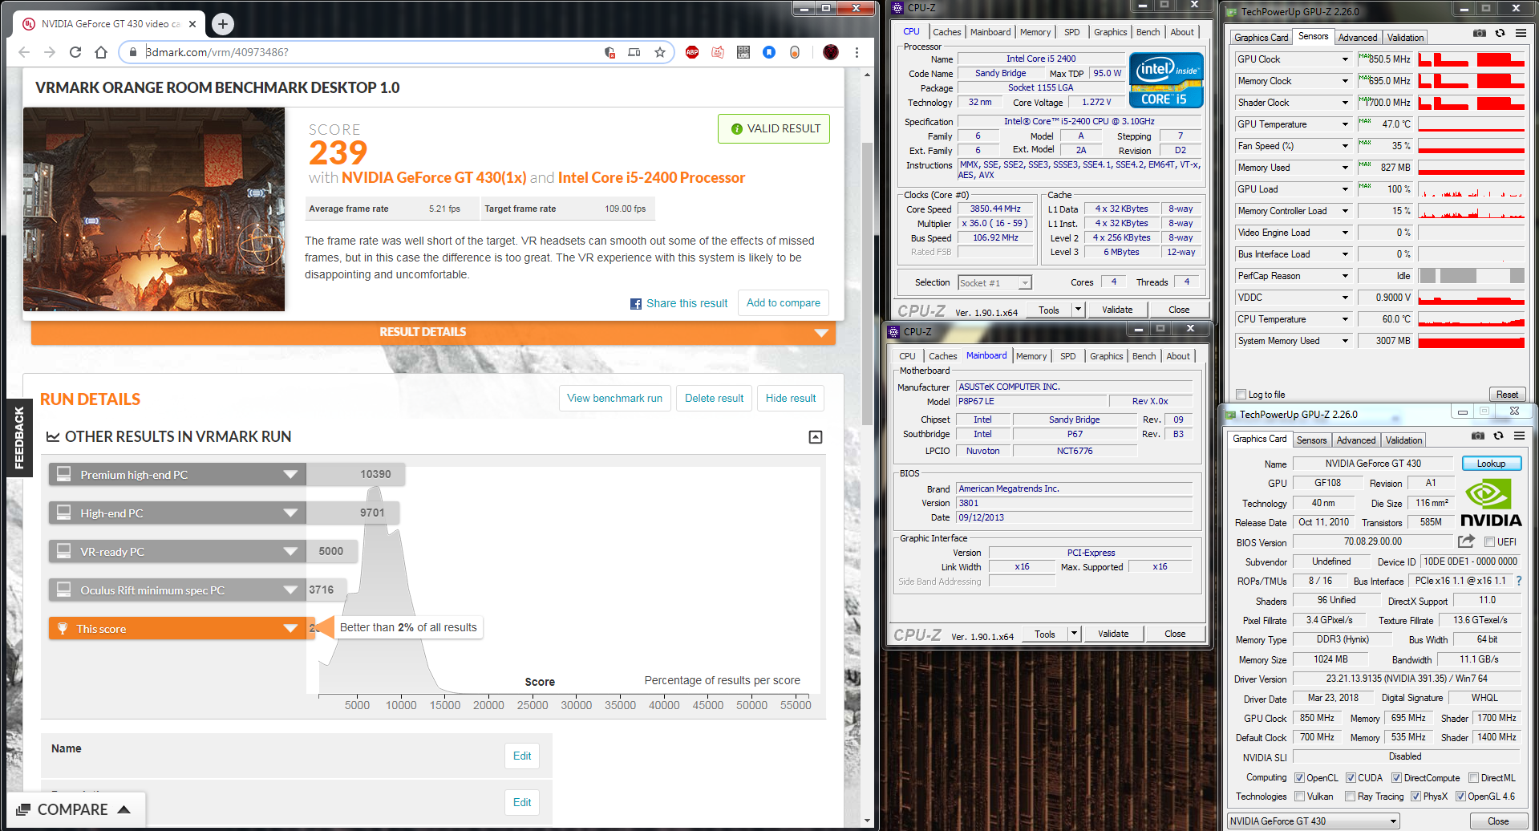Toggle the CUDA checkbox
This screenshot has width=1539, height=831.
pos(1351,778)
